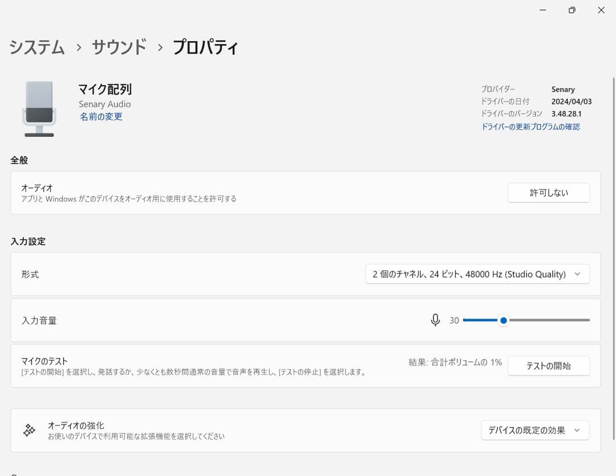The height and width of the screenshot is (476, 616).
Task: Click the microphone icon beside input volume
Action: click(x=435, y=320)
